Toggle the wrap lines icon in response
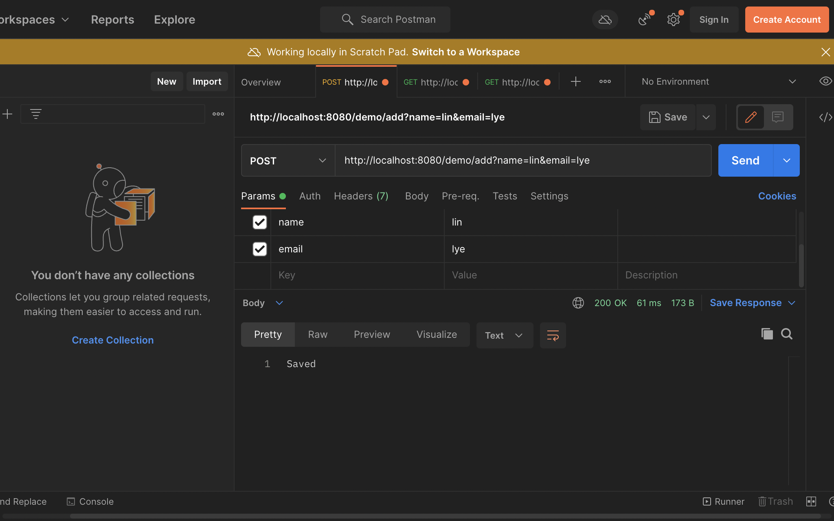This screenshot has width=834, height=521. pyautogui.click(x=553, y=335)
